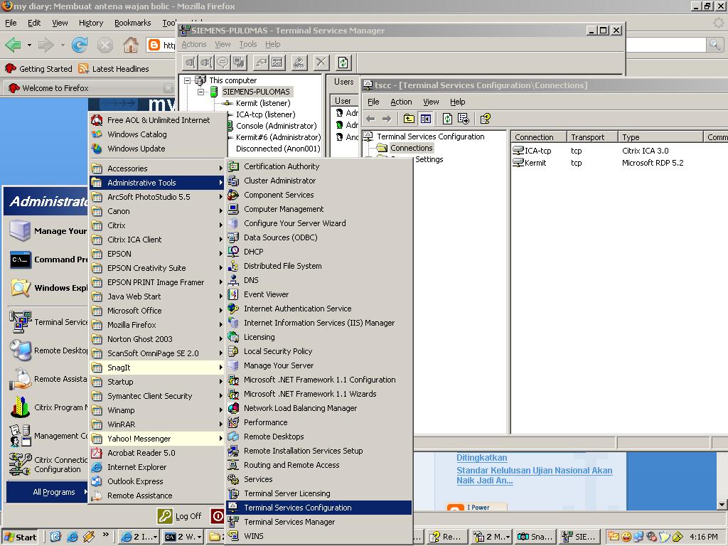Click the Log Off button
Viewport: 728px width, 546px height.
coord(181,516)
